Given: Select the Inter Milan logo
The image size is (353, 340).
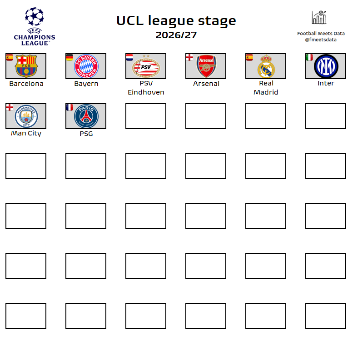Looking at the screenshot, I should (x=326, y=66).
